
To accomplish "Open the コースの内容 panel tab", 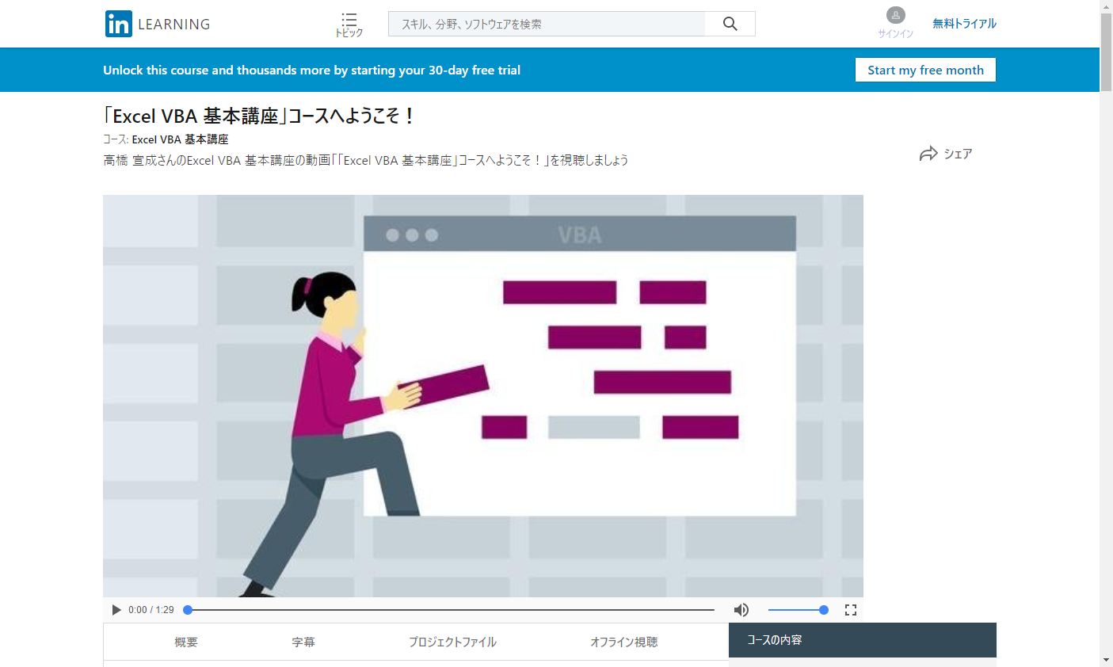I will (863, 640).
